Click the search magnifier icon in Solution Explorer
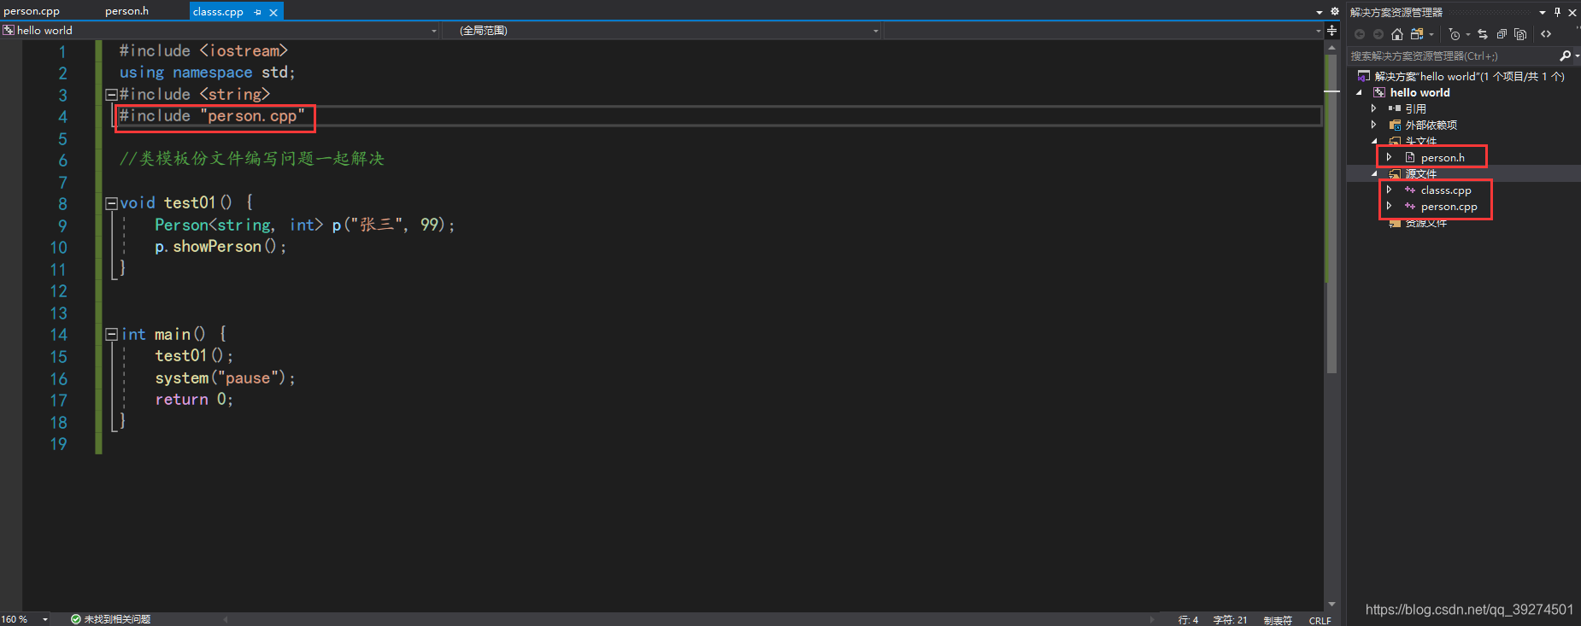1581x626 pixels. click(1565, 56)
